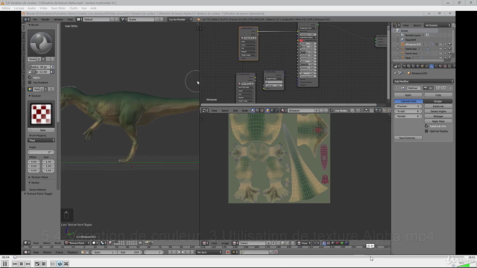Open the VLC Vidéo menu
Screen dimensions: 477x268
click(43, 8)
